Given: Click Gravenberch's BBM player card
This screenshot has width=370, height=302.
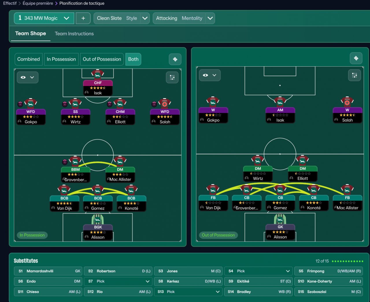Looking at the screenshot, I should [x=75, y=175].
